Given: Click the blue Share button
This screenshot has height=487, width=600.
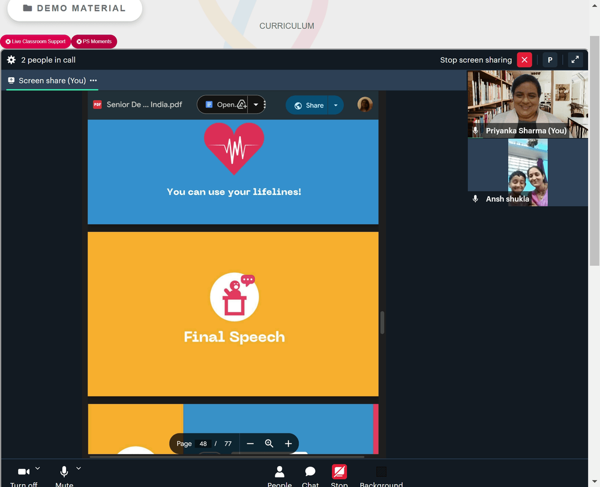Looking at the screenshot, I should (307, 105).
